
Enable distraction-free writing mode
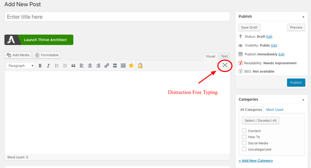click(x=225, y=65)
